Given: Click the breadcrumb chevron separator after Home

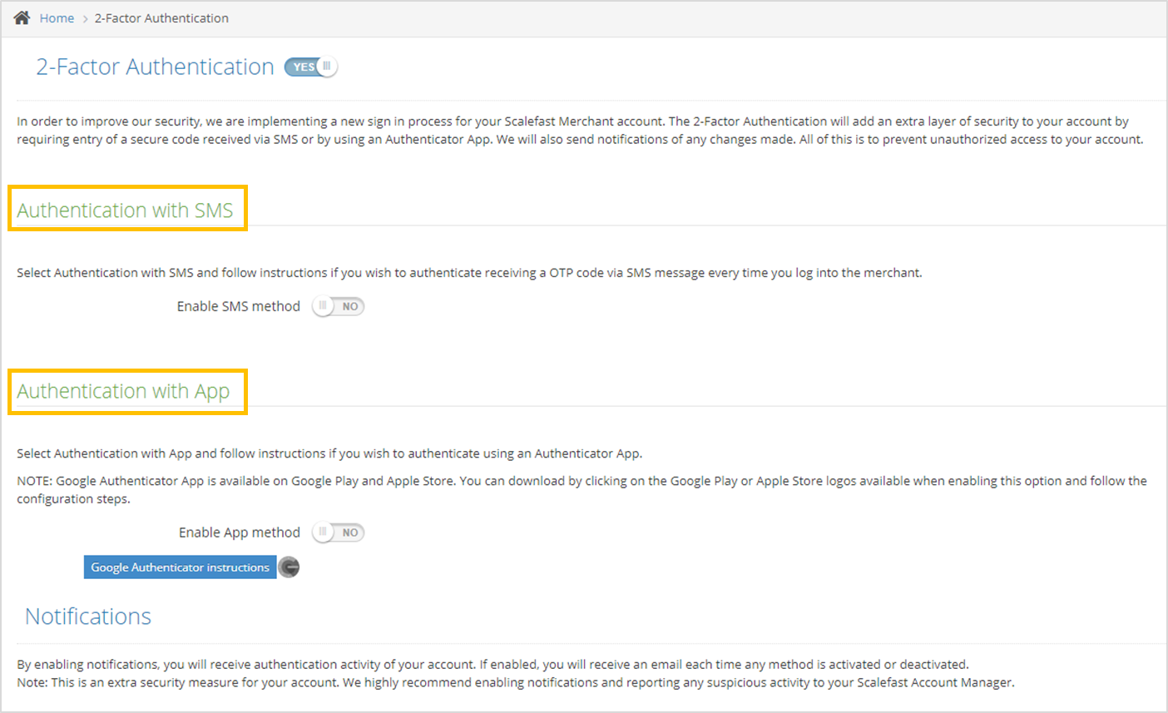Looking at the screenshot, I should pyautogui.click(x=85, y=18).
